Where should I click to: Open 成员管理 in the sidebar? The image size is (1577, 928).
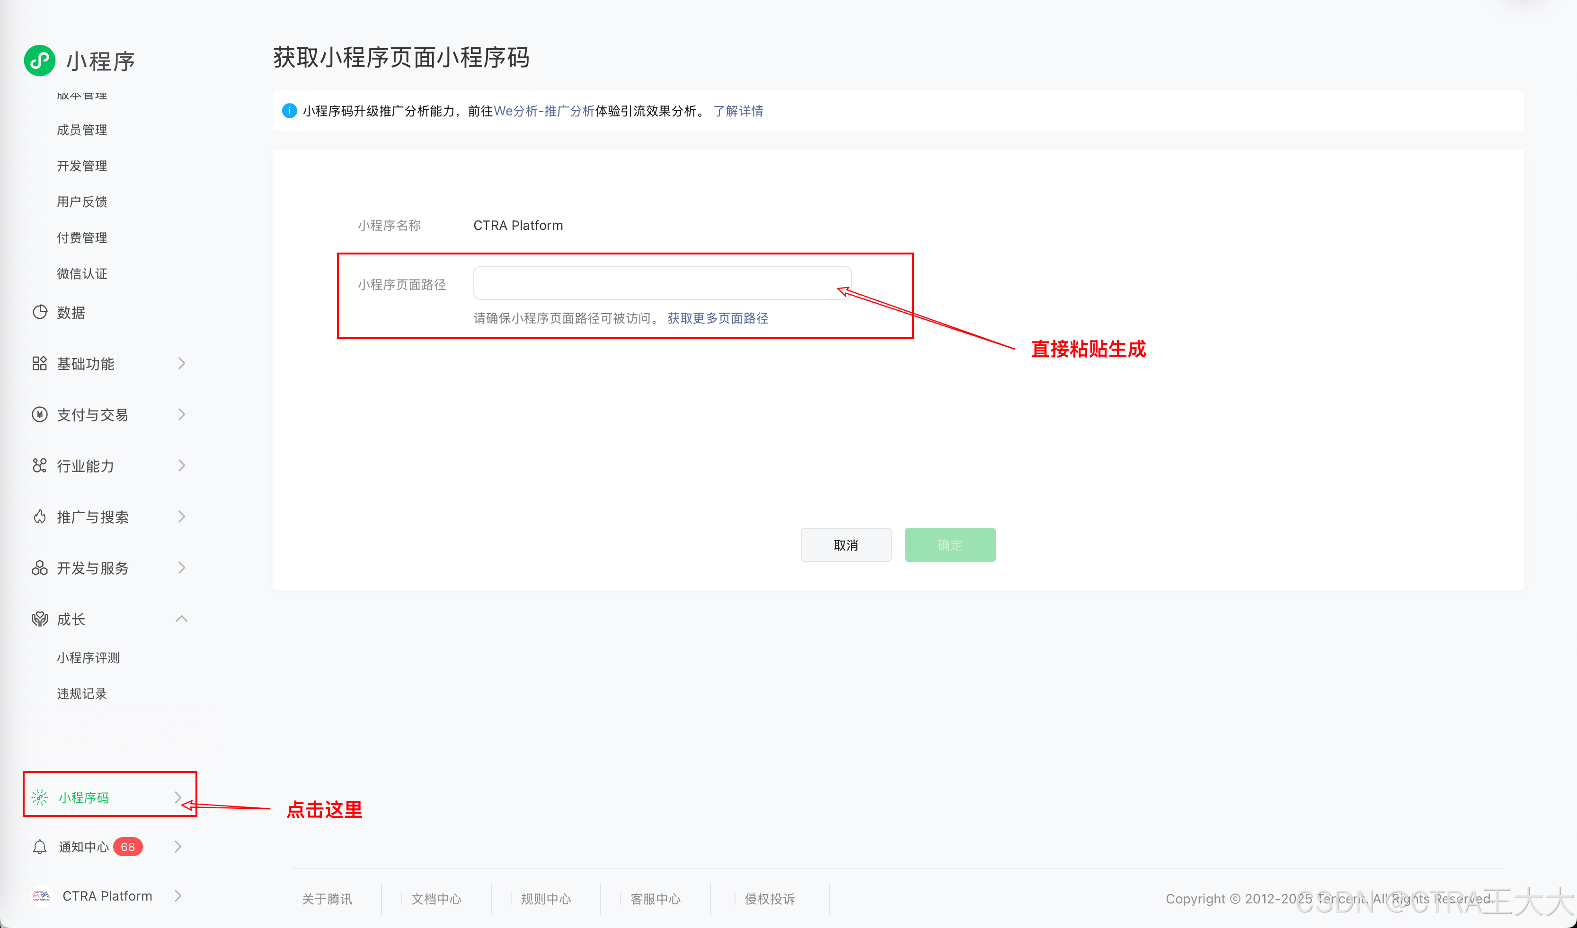82,130
